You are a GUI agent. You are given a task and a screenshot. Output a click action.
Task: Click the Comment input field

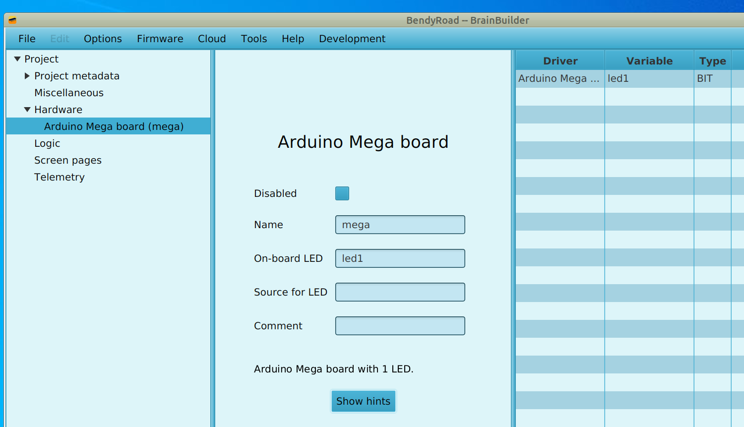point(400,326)
